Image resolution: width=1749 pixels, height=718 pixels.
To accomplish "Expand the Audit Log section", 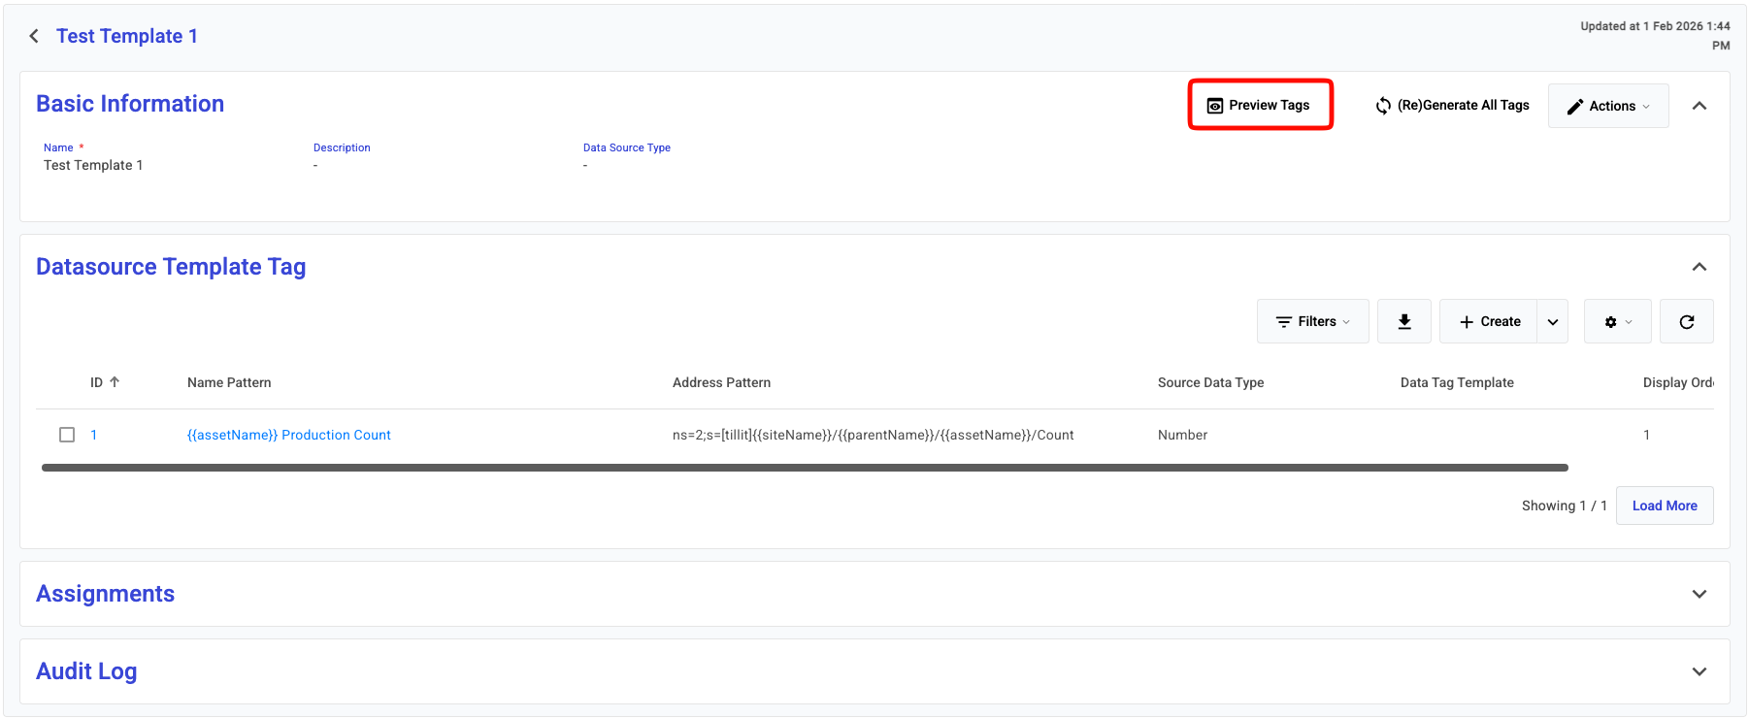I will tap(1699, 671).
